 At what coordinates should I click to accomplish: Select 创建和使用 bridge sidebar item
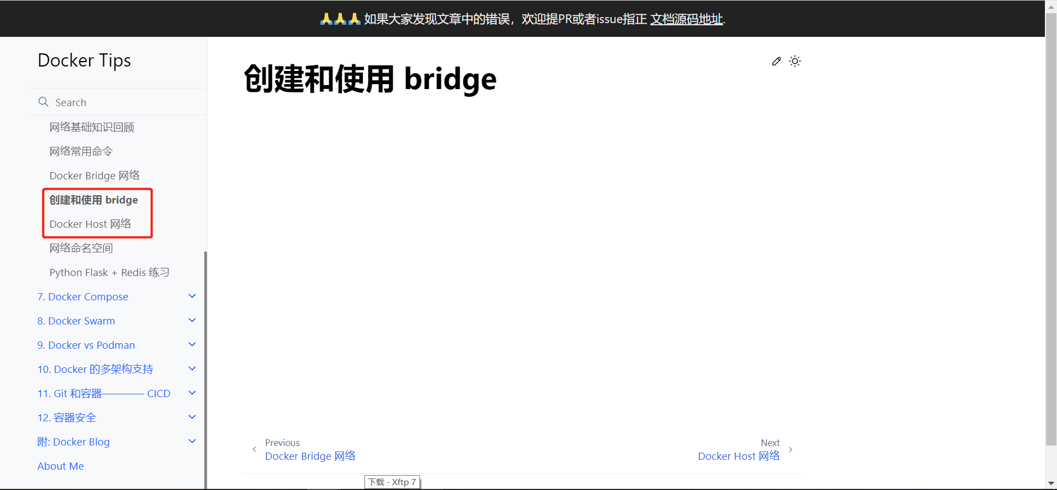[94, 200]
